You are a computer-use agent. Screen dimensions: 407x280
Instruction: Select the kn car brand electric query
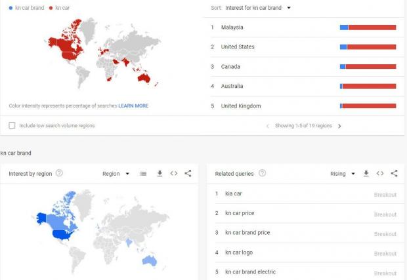click(251, 272)
